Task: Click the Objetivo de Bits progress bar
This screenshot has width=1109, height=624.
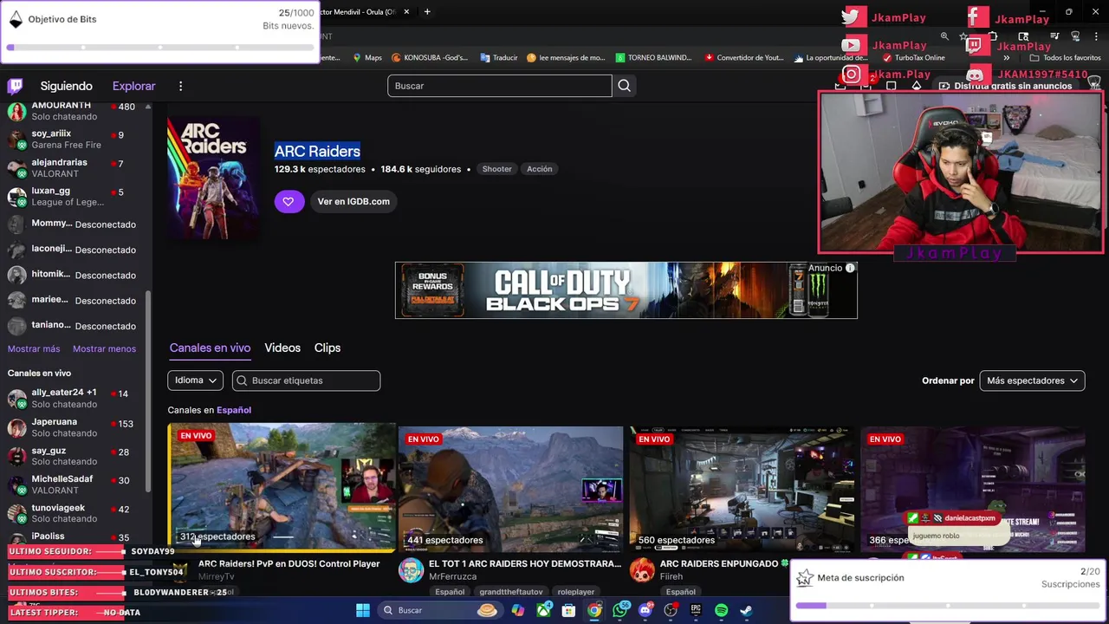Action: tap(160, 48)
